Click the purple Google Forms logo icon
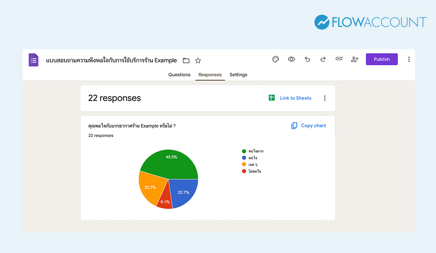 pos(33,60)
